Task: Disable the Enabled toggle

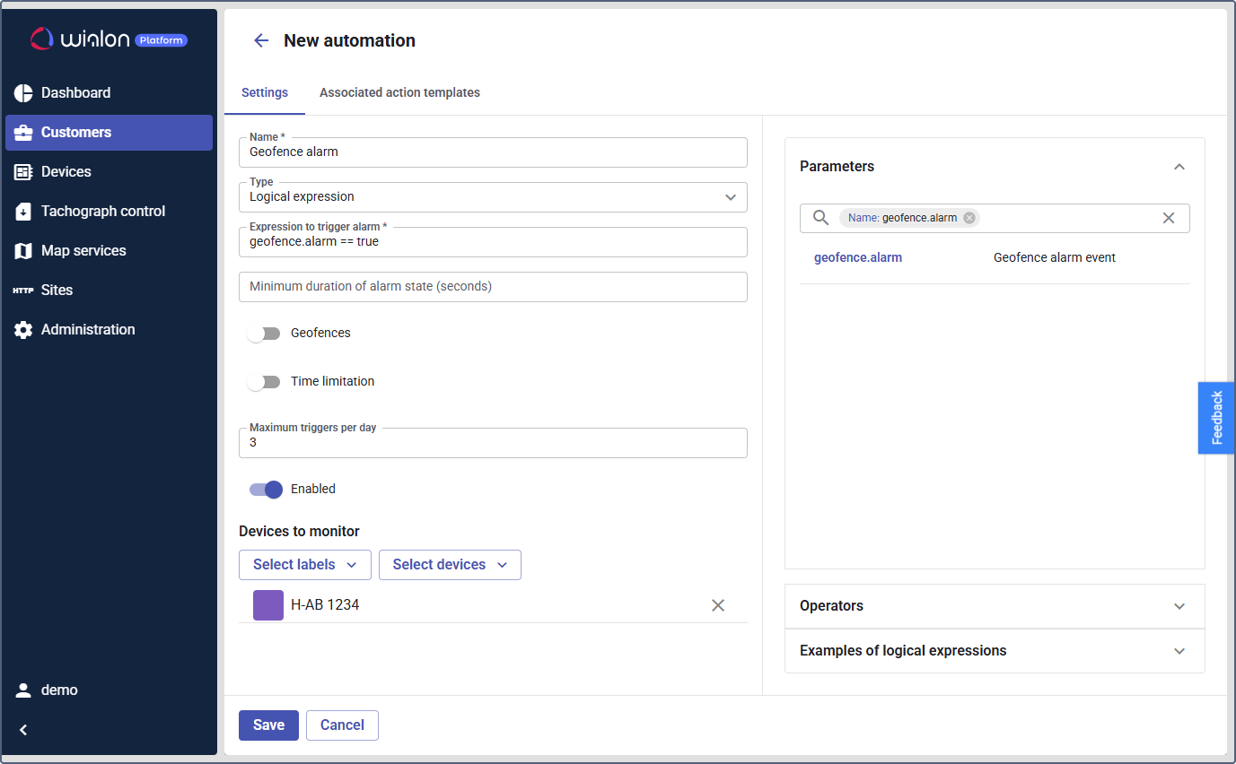Action: tap(266, 490)
